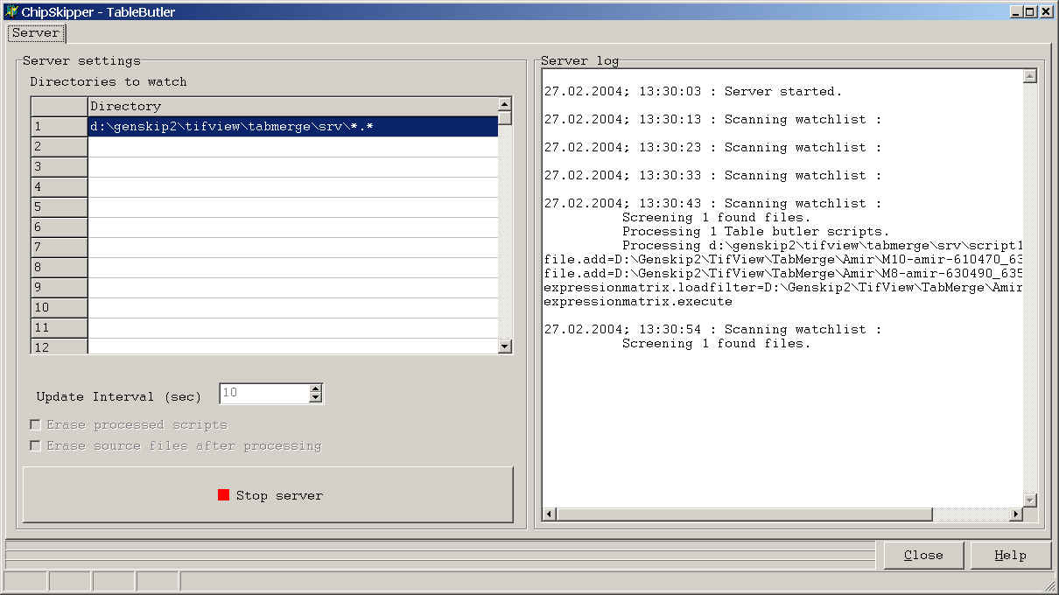The width and height of the screenshot is (1059, 595).
Task: Open Help with the Help button
Action: click(1010, 555)
